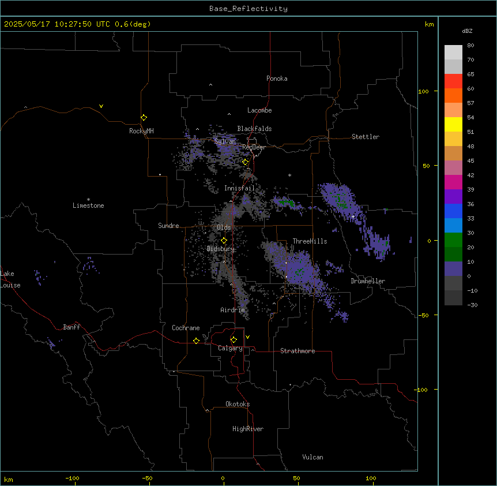Click the magenta 42 dBZ legend color
Screen dimensions: 497x486
pos(453,182)
